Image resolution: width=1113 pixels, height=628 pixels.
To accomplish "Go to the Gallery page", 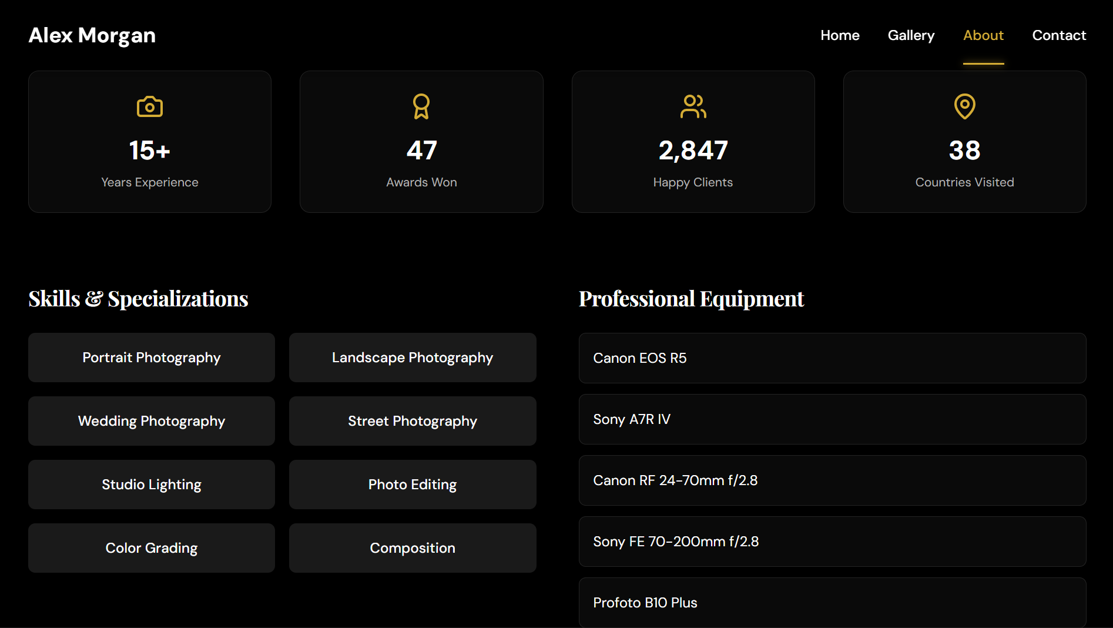I will pos(911,35).
